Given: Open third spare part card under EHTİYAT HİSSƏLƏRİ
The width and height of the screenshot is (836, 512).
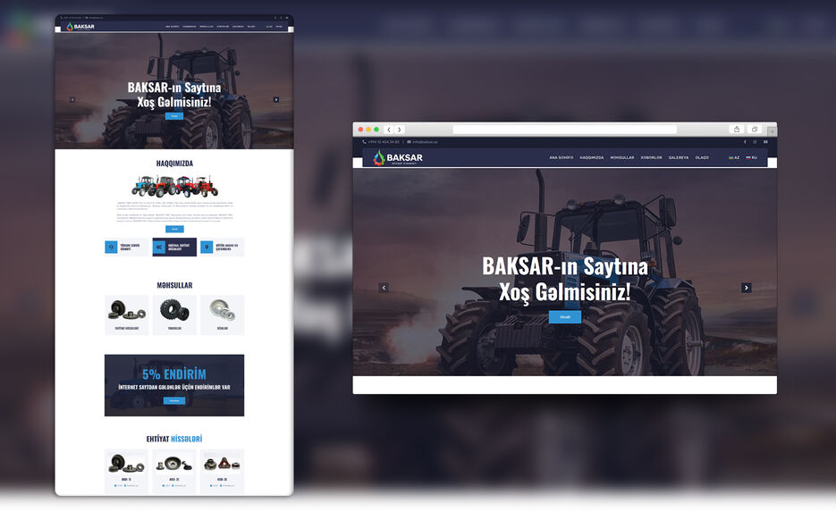Looking at the screenshot, I should pos(223,471).
